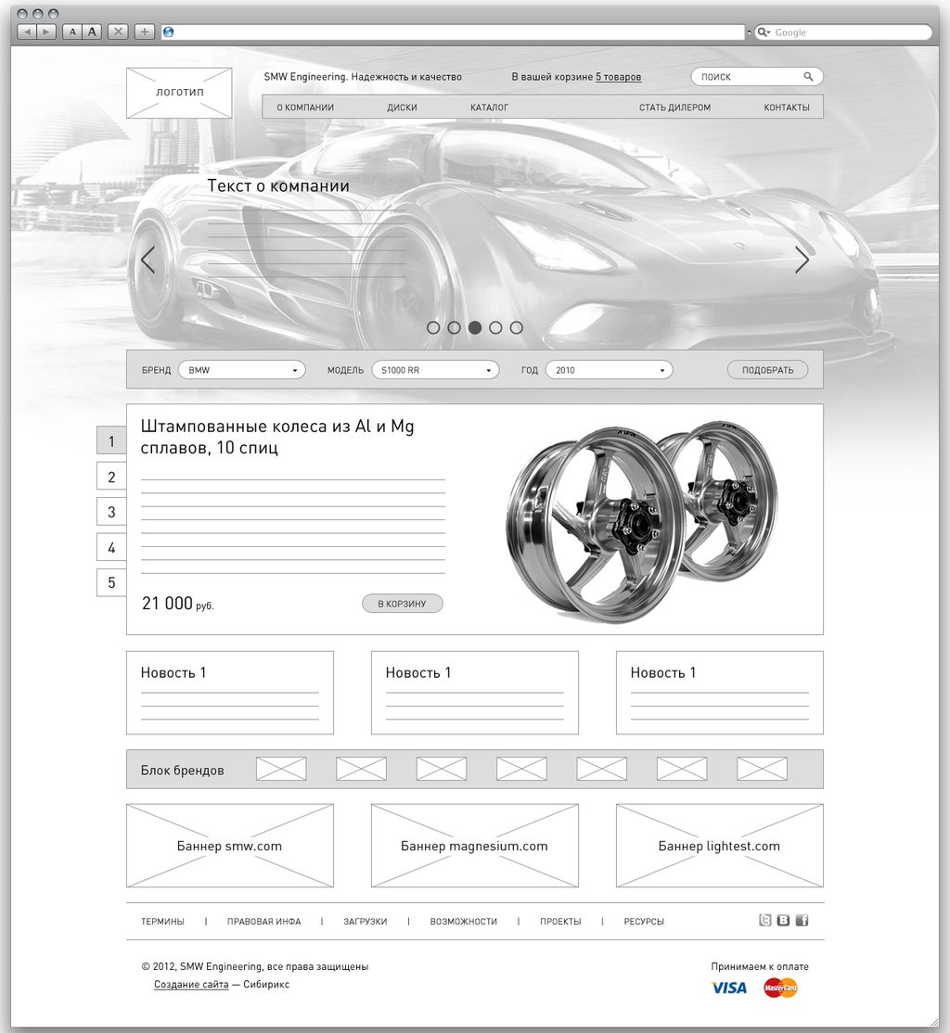Open the БРЕНД dropdown showing BMW
The image size is (950, 1033).
(242, 370)
